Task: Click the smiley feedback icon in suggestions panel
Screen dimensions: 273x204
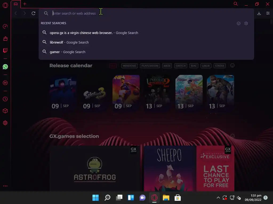Action: click(239, 23)
